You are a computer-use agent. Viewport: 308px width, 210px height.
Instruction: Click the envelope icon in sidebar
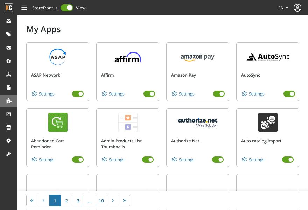click(x=9, y=48)
